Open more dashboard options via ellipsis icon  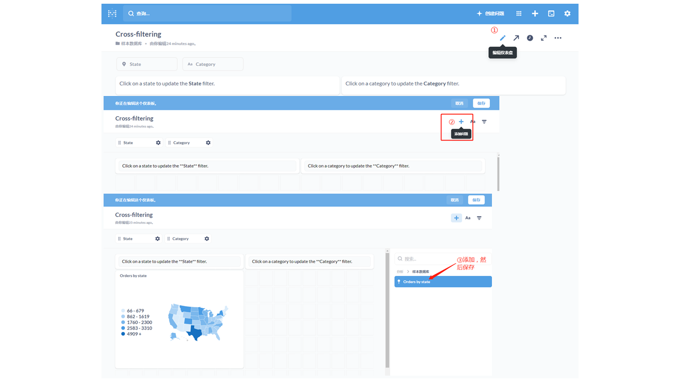coord(557,38)
